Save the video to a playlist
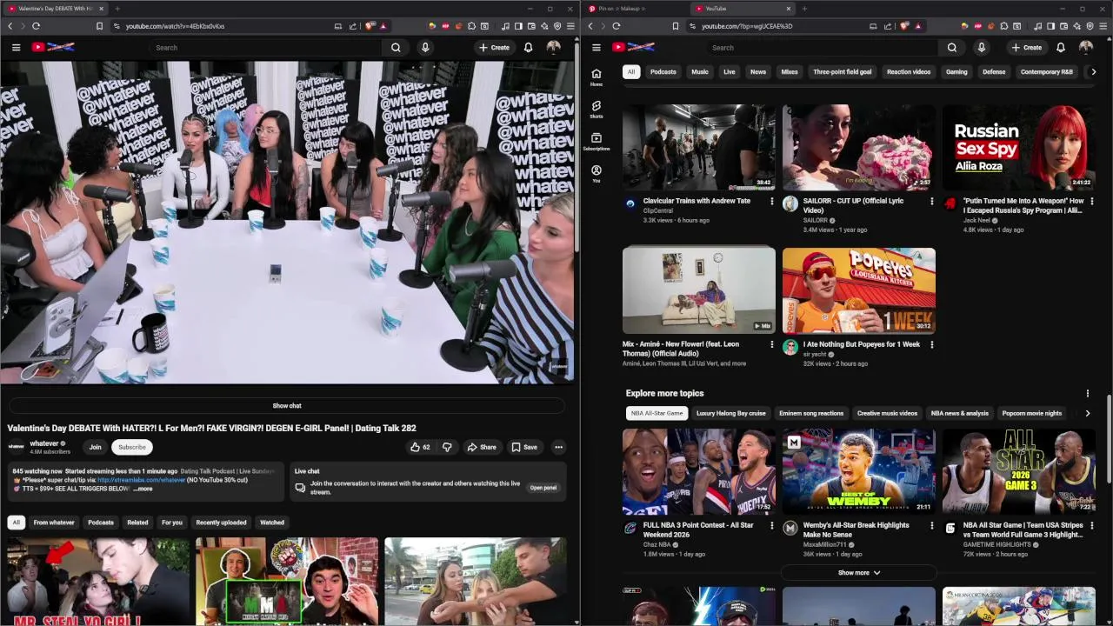Screen dimensions: 1113x626 (524, 447)
